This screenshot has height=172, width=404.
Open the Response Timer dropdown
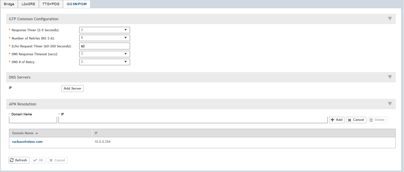coord(104,30)
